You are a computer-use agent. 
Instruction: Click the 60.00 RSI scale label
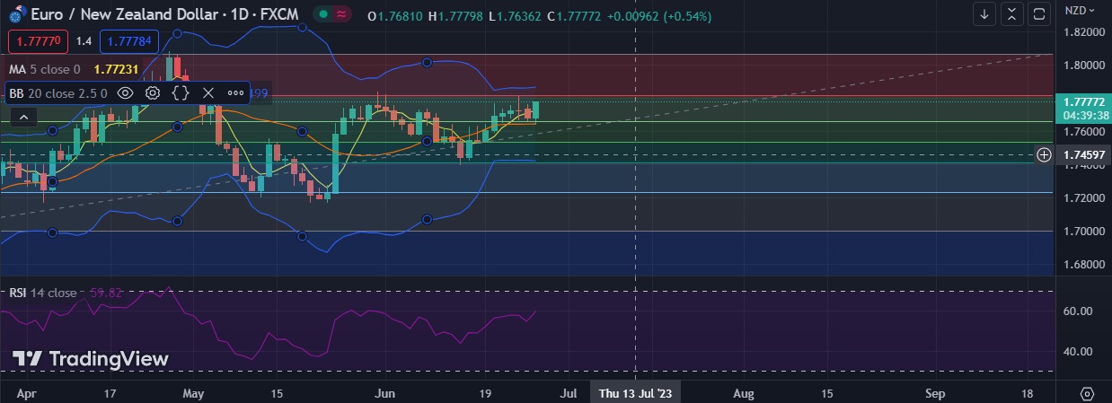pos(1078,311)
